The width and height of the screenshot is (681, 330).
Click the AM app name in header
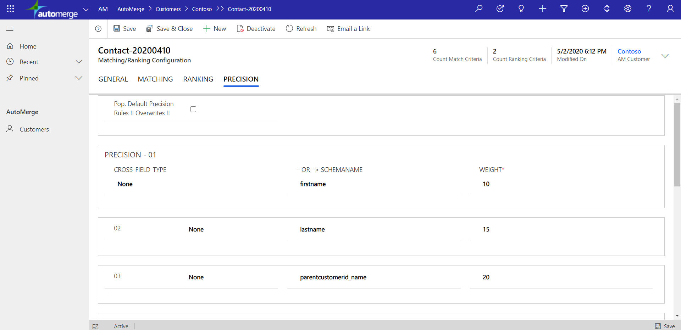coord(103,9)
